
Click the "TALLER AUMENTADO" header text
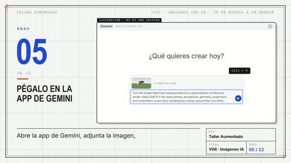37,12
